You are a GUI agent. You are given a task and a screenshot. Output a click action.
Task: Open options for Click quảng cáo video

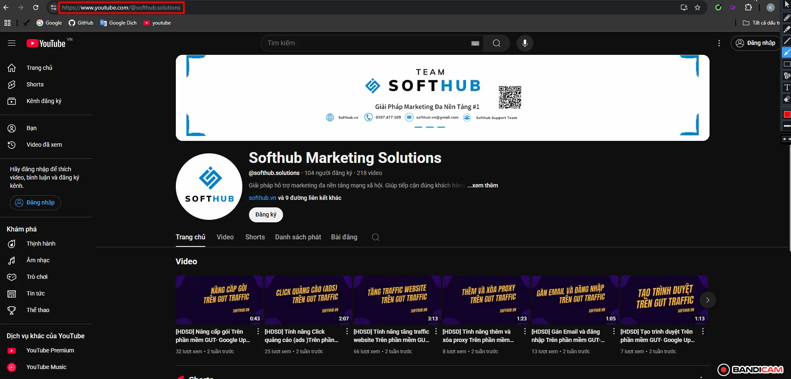tap(347, 332)
